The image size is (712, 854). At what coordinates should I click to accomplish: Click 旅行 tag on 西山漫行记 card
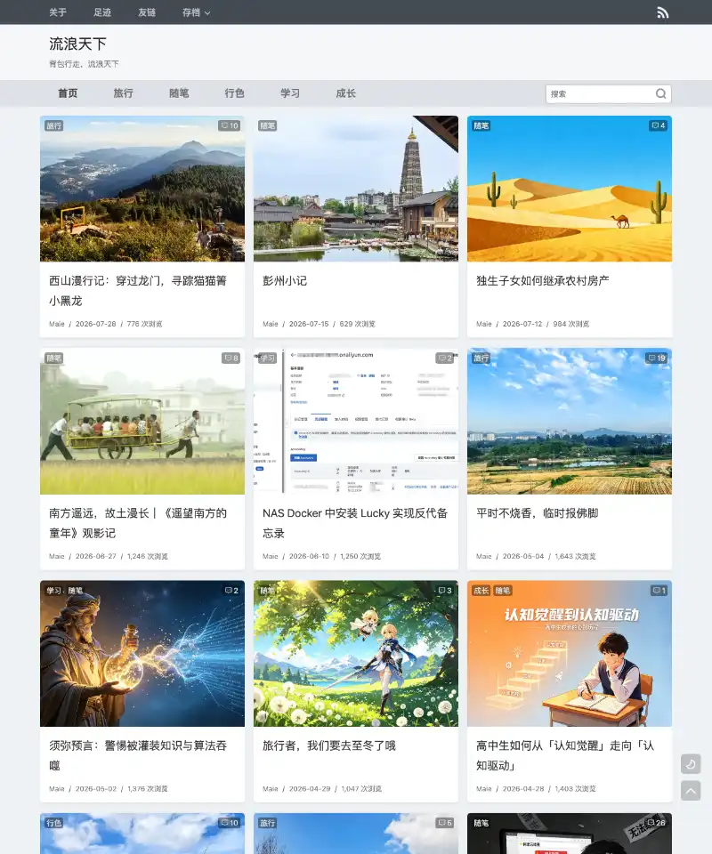pos(54,125)
